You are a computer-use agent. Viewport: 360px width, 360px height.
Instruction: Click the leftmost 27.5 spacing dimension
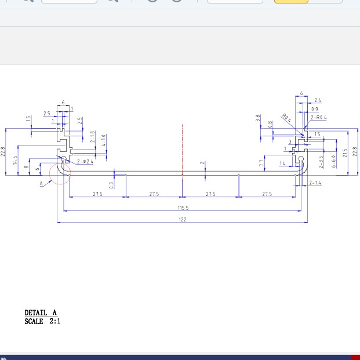click(97, 194)
